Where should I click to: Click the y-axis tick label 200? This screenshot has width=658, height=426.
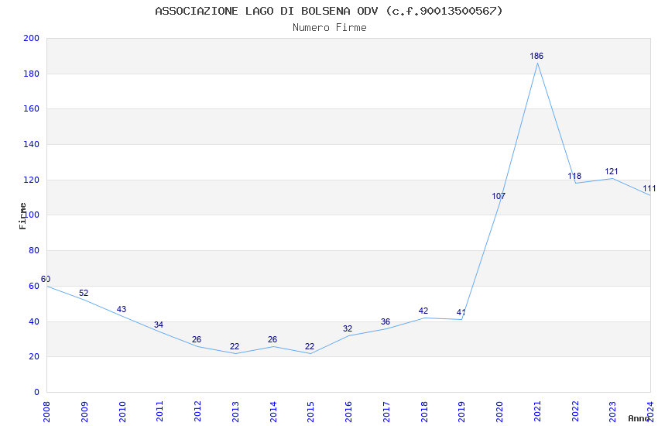click(x=31, y=38)
